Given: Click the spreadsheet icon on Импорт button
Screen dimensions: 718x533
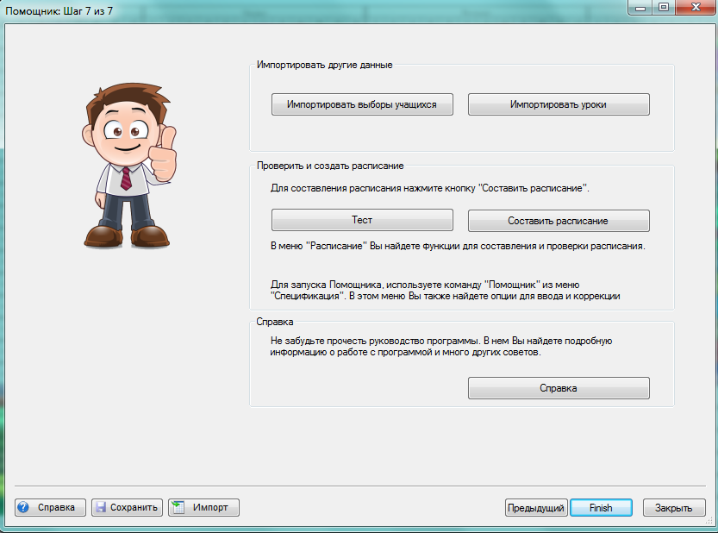Looking at the screenshot, I should (178, 507).
